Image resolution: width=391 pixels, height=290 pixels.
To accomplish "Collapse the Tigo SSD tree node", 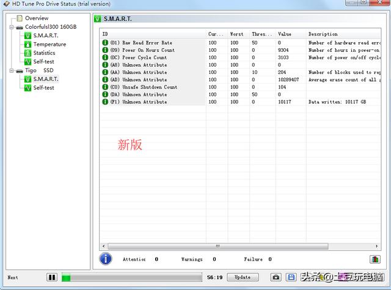I will coord(12,71).
